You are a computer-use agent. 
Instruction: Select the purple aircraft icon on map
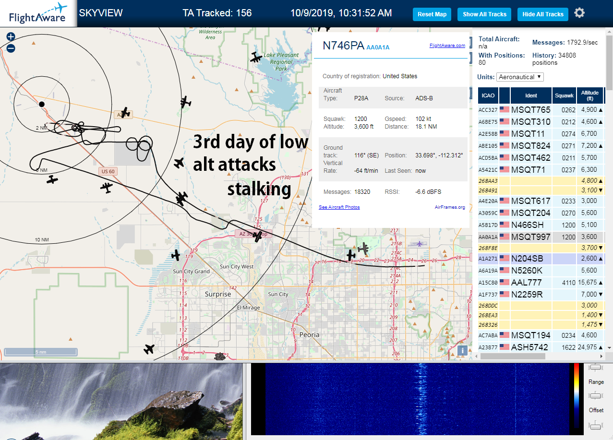(x=420, y=244)
